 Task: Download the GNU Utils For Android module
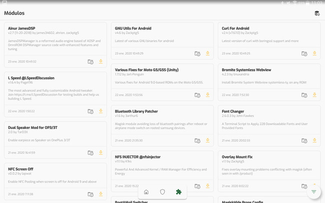(207, 53)
